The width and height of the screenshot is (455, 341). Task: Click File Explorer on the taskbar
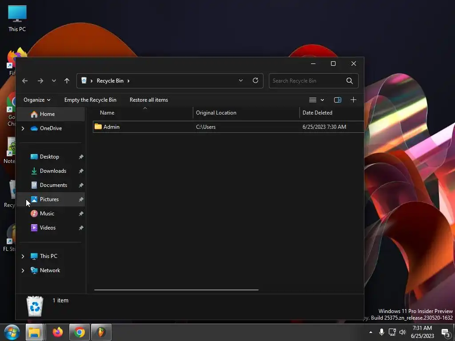coord(34,332)
